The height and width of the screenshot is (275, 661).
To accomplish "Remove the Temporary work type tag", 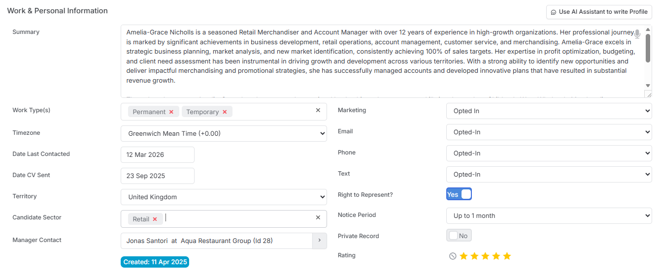I will point(225,112).
